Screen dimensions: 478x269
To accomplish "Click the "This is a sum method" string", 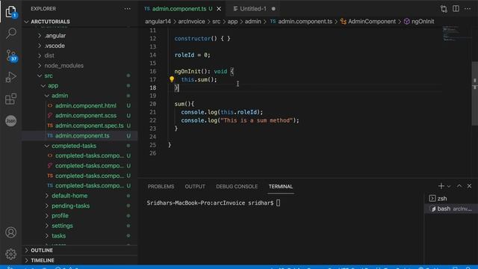I will [x=257, y=120].
